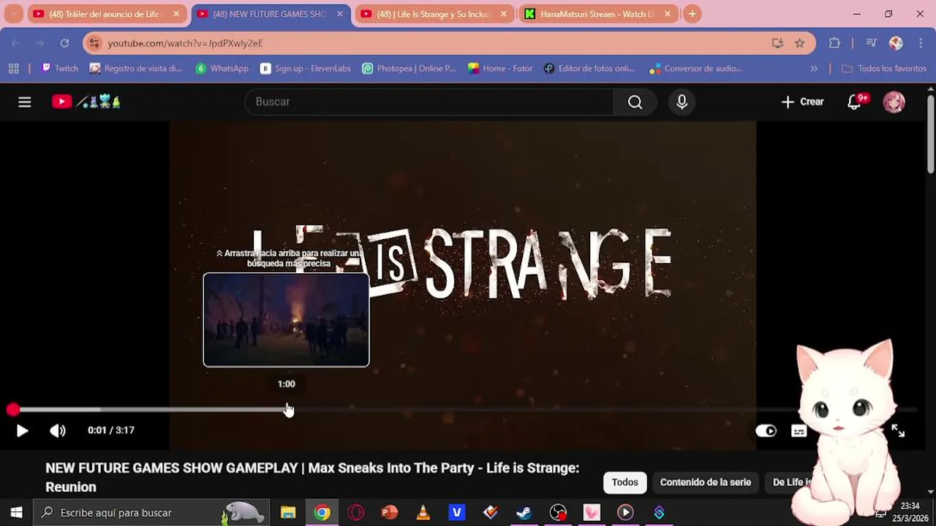The image size is (936, 526).
Task: Click the 1:00 scene preview thumbnail
Action: [286, 319]
